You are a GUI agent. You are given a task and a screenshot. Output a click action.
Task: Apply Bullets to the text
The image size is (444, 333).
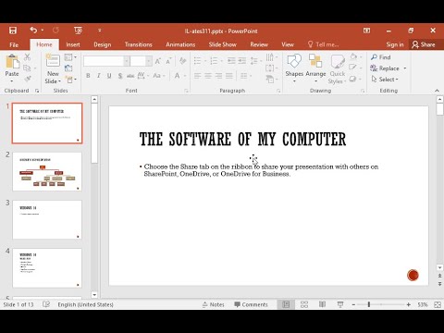(x=197, y=61)
